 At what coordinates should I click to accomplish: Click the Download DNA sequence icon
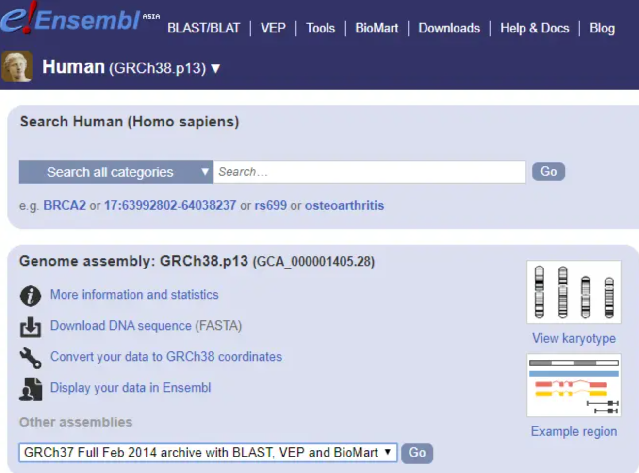tap(30, 326)
